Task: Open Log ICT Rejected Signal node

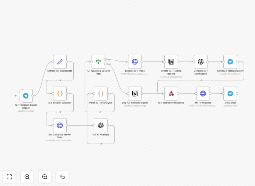Action: point(135,94)
